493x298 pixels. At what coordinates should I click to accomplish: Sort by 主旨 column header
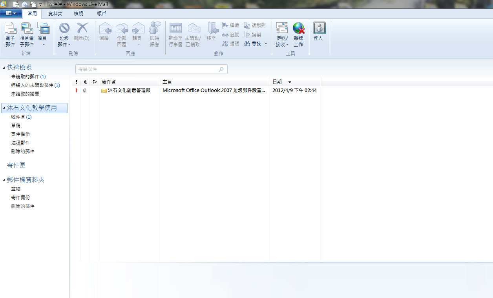click(x=215, y=82)
